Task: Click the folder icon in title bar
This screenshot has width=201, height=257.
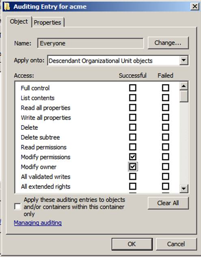Action: point(7,6)
